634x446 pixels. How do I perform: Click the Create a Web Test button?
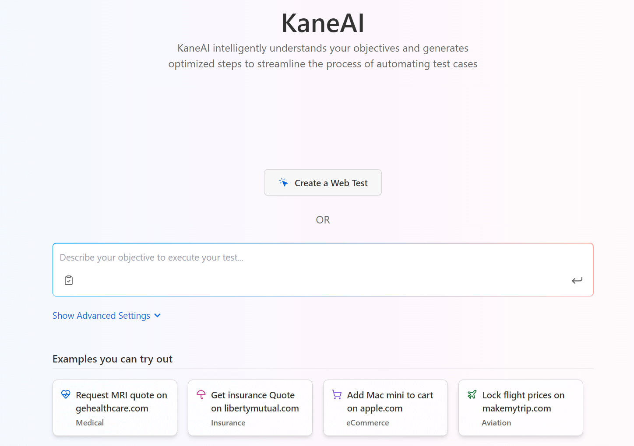323,182
